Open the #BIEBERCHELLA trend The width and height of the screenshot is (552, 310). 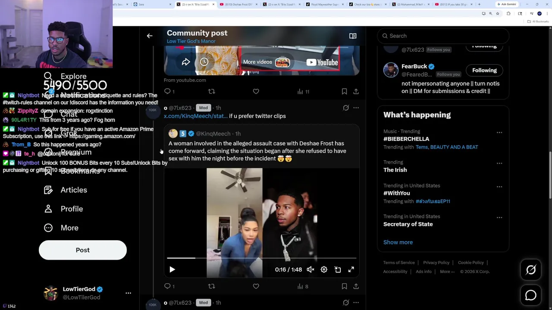[406, 139]
